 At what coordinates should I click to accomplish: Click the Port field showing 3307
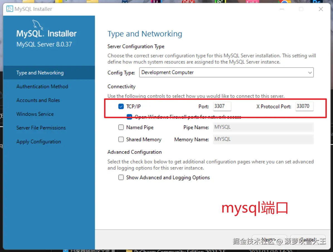222,106
